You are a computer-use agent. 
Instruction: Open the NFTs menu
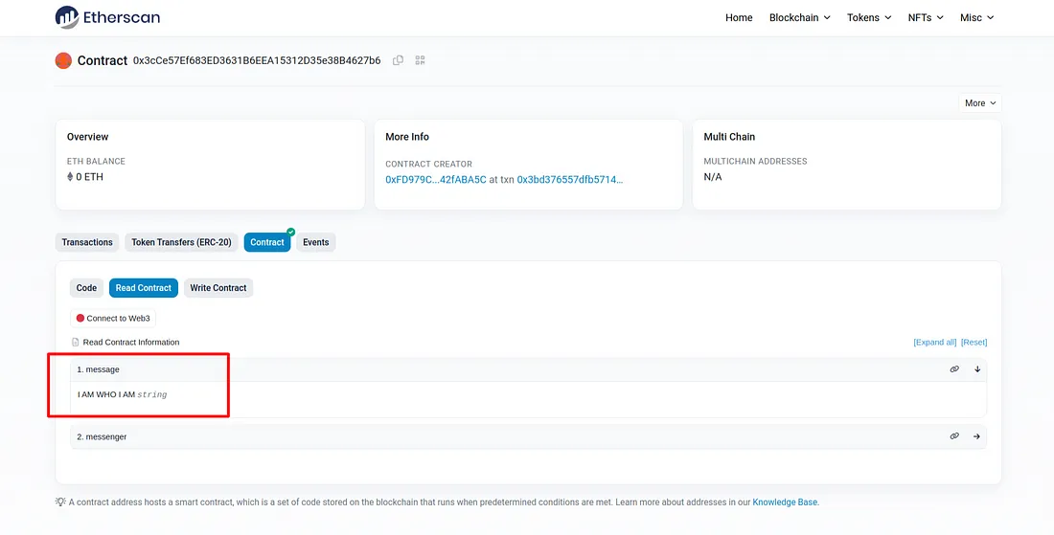(926, 17)
